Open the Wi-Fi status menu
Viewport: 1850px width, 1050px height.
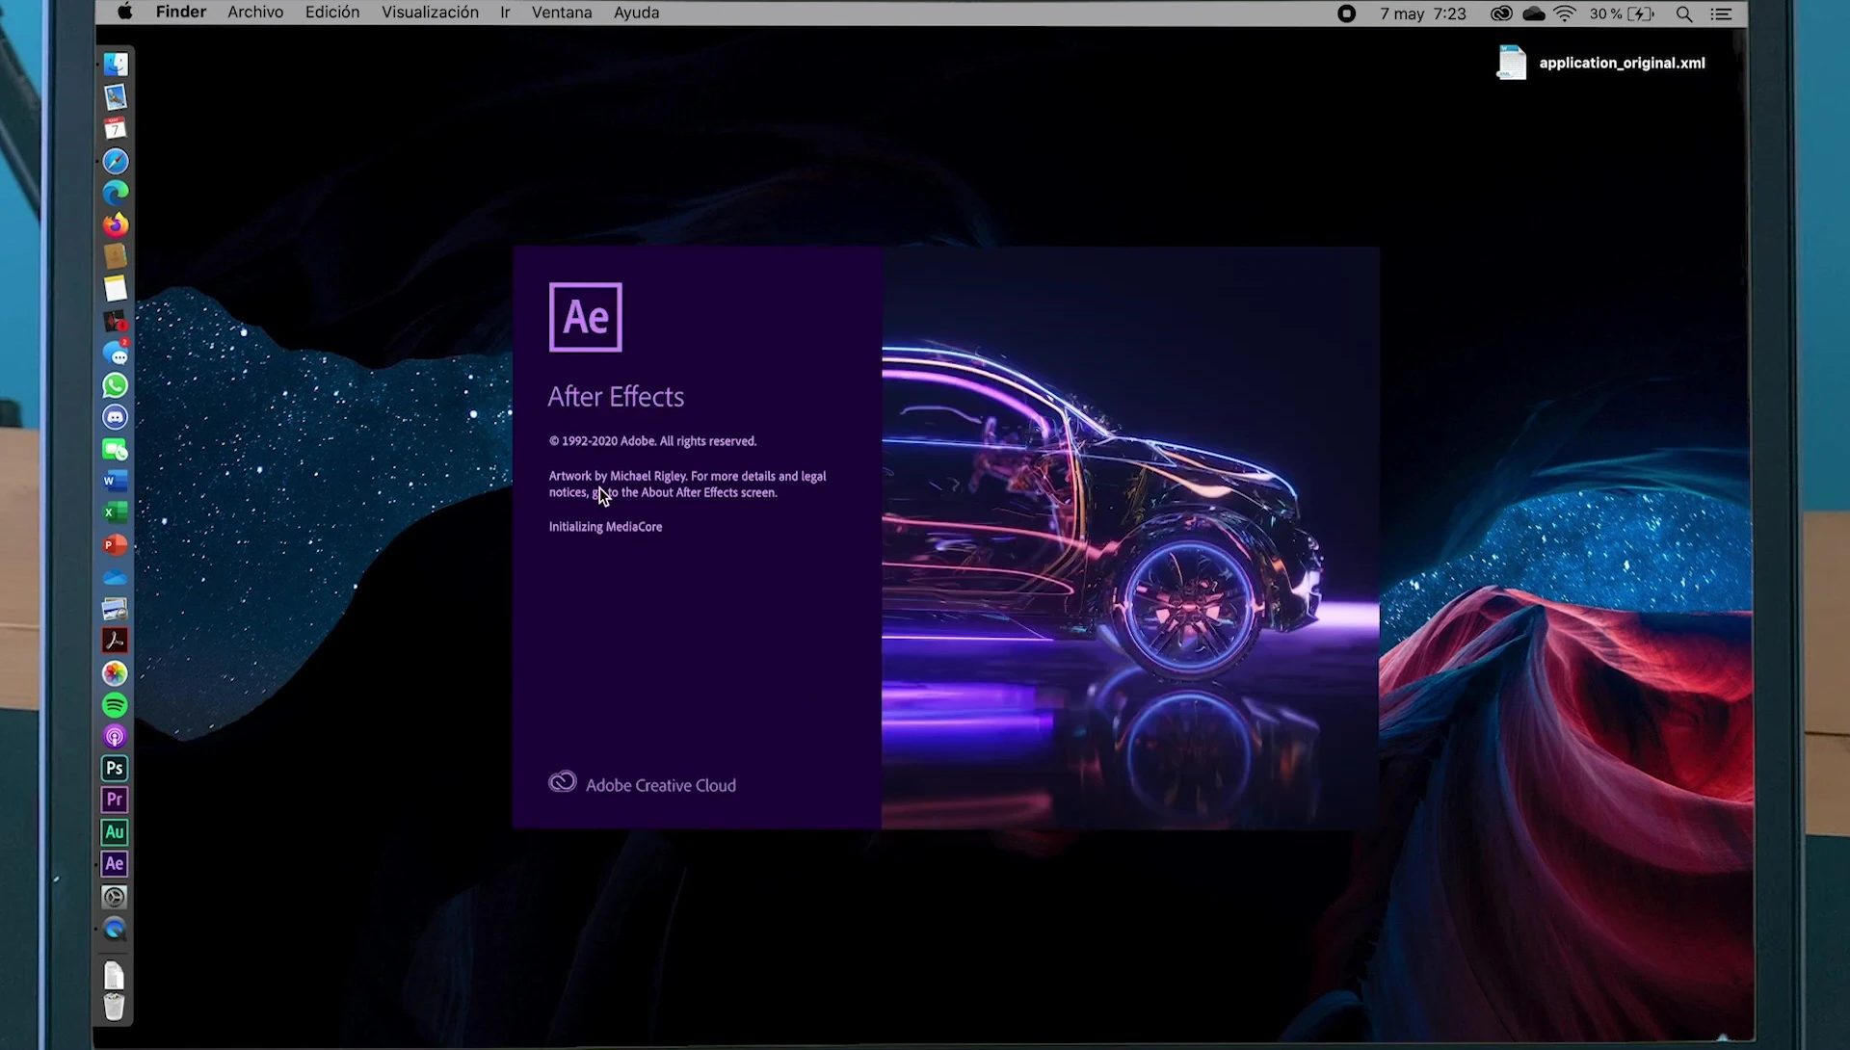pos(1565,13)
